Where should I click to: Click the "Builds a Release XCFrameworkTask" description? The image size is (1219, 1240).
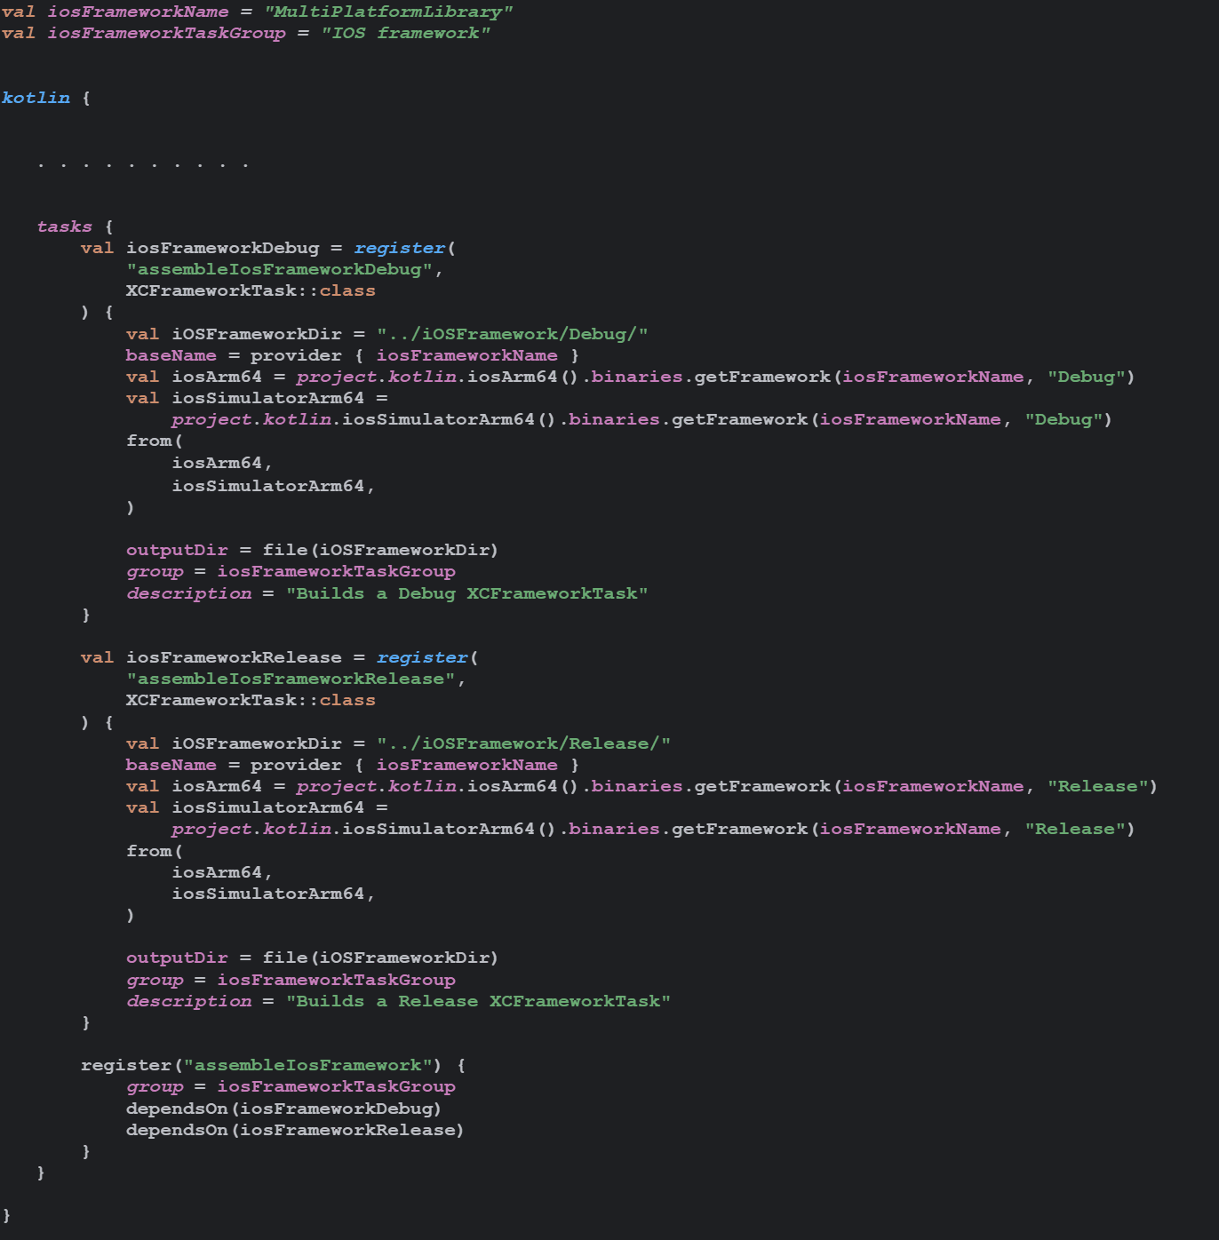click(478, 1001)
